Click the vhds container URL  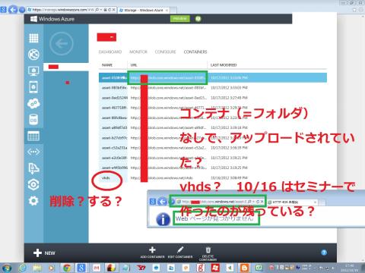click(161, 178)
